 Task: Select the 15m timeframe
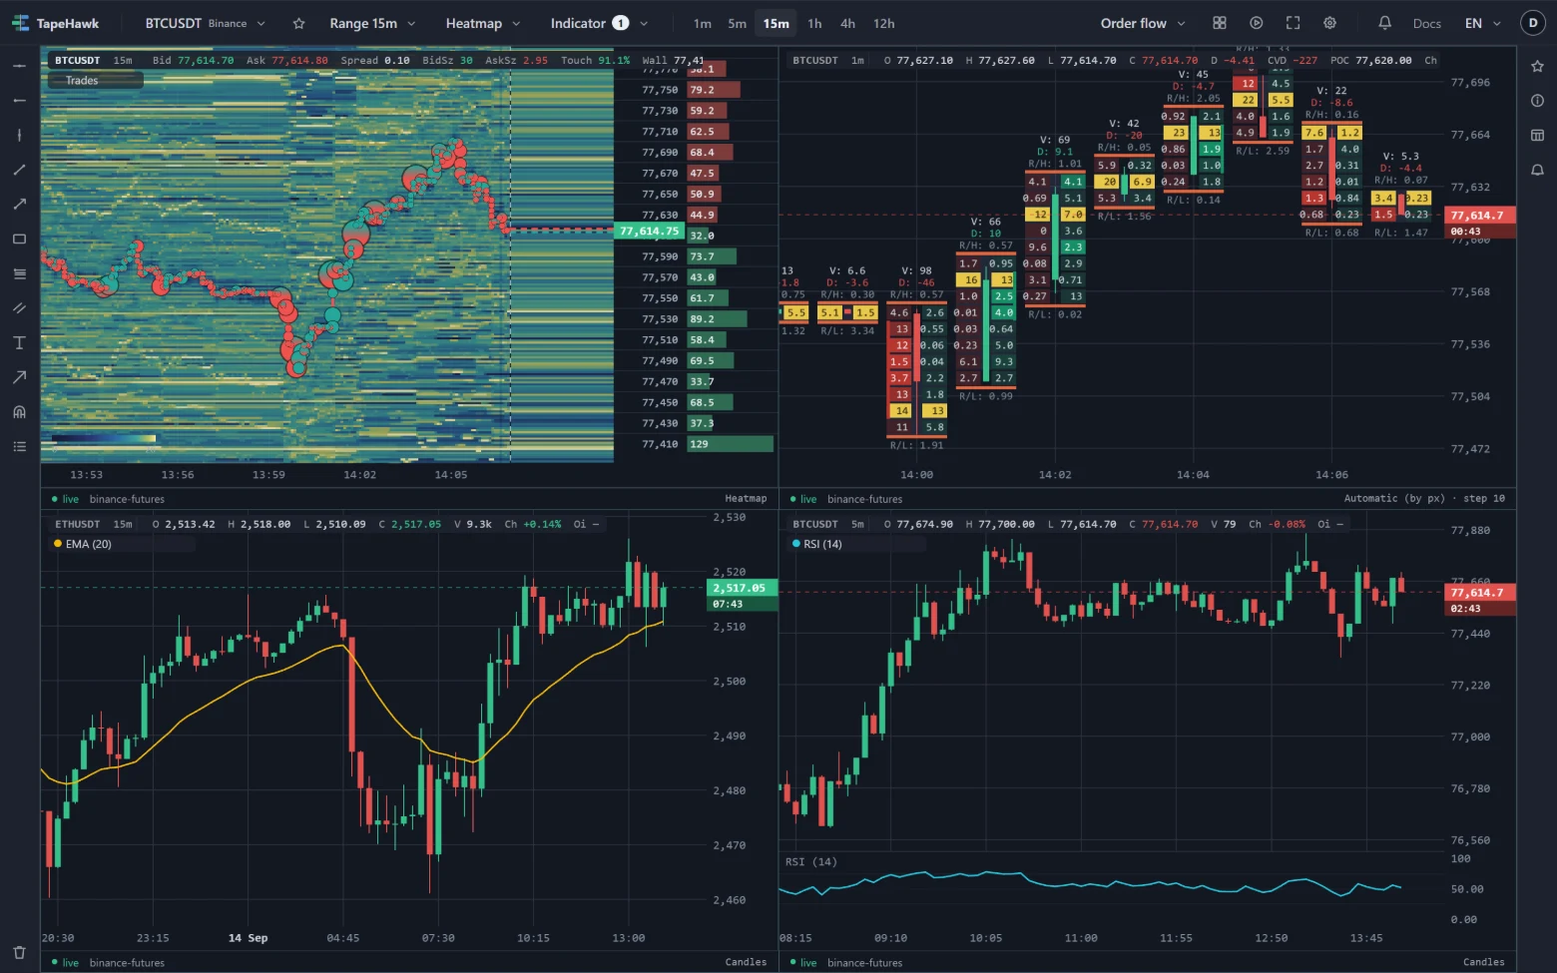[776, 23]
